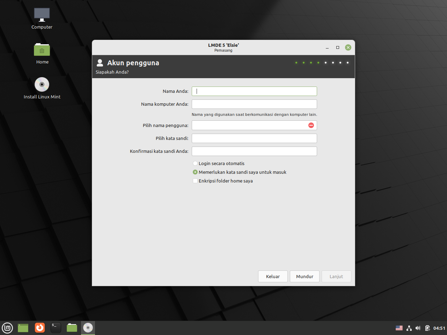Click the Mundur button

coord(305,276)
